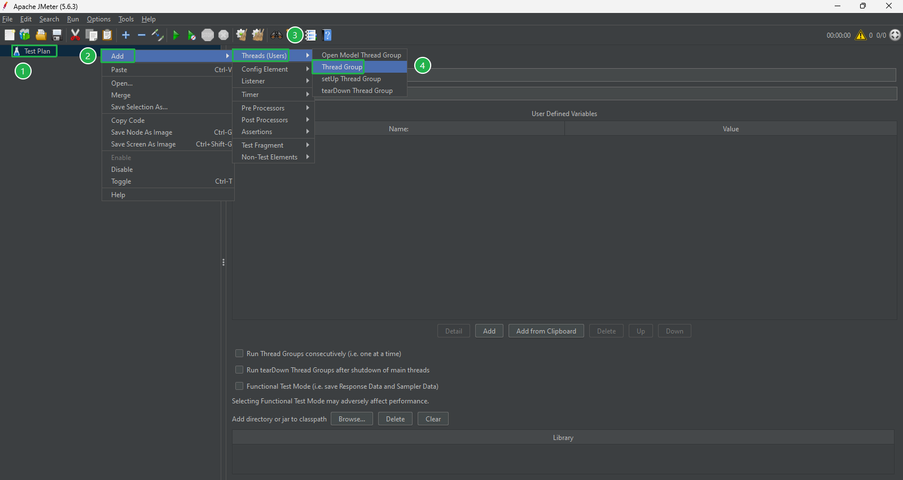Click the Open file folder icon
This screenshot has width=903, height=480.
(41, 35)
